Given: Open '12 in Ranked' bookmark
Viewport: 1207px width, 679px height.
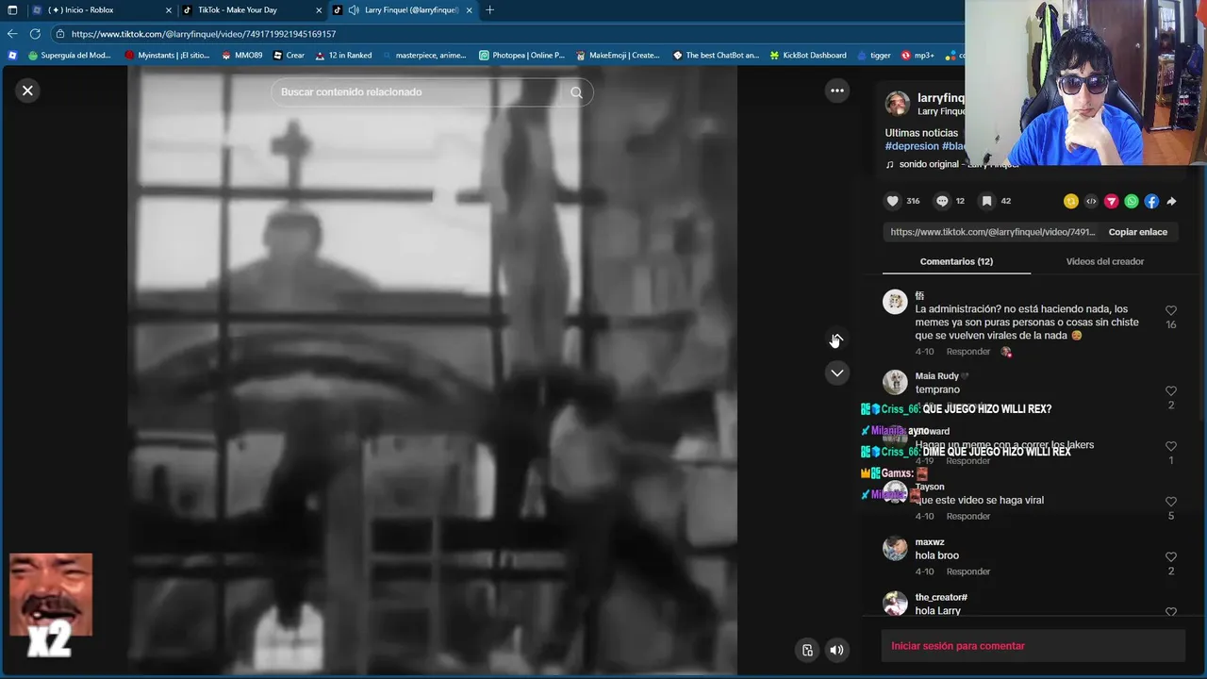Looking at the screenshot, I should pyautogui.click(x=343, y=56).
